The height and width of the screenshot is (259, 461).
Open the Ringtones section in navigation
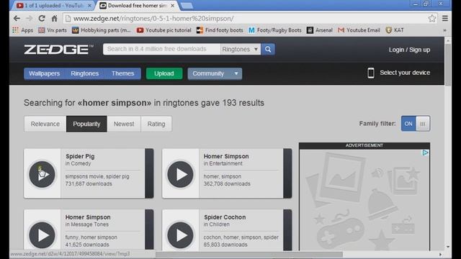85,73
